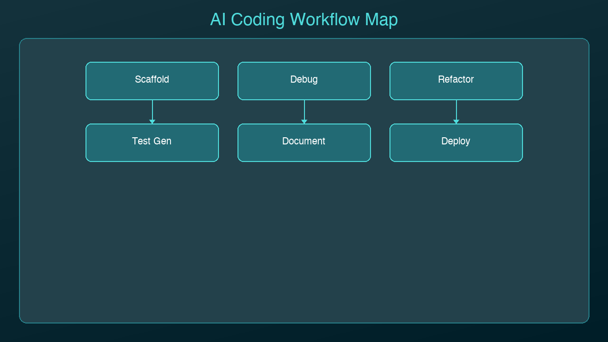Click arrowhead pointing into Document node
This screenshot has width=608, height=342.
304,122
